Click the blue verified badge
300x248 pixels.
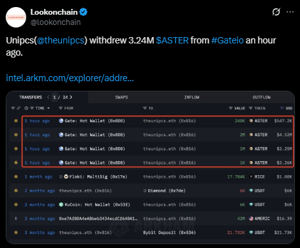click(x=84, y=12)
